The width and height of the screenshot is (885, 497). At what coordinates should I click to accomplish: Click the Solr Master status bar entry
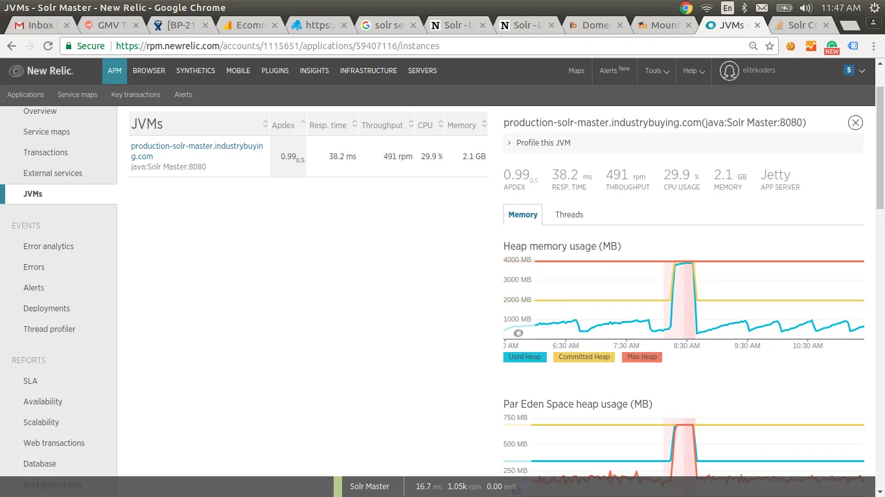(x=369, y=487)
